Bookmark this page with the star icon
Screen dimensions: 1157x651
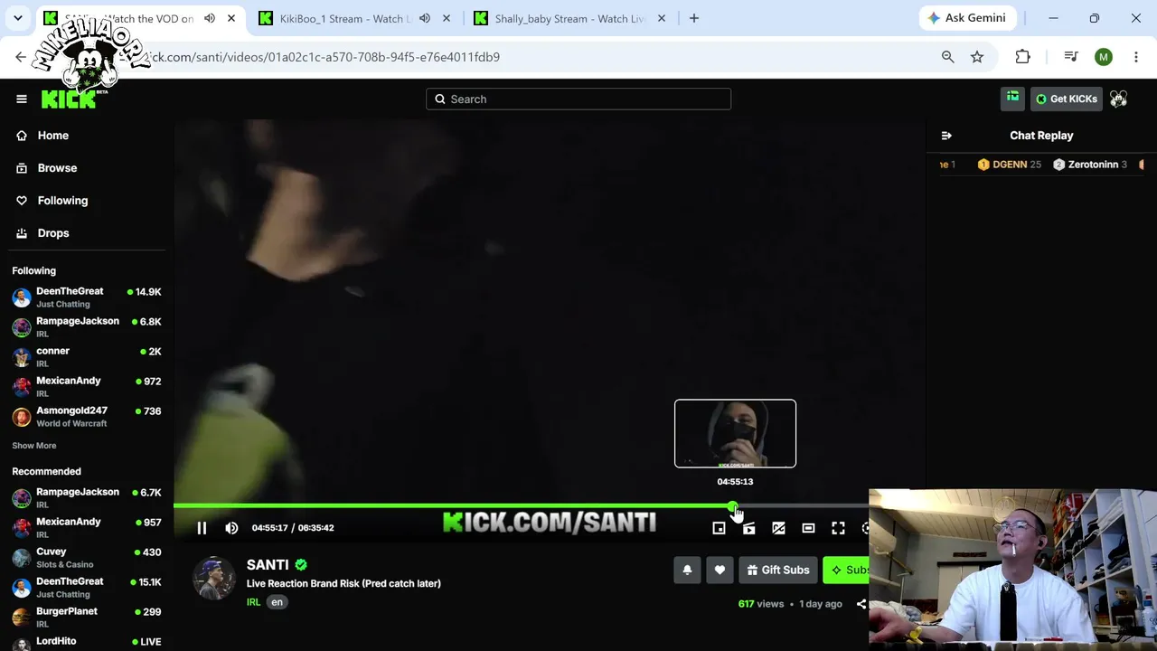coord(977,57)
